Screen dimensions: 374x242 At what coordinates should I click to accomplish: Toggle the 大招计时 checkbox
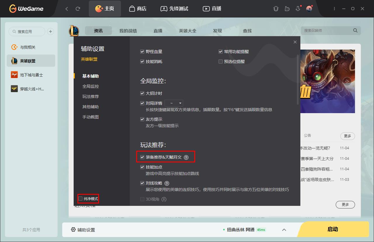point(142,93)
